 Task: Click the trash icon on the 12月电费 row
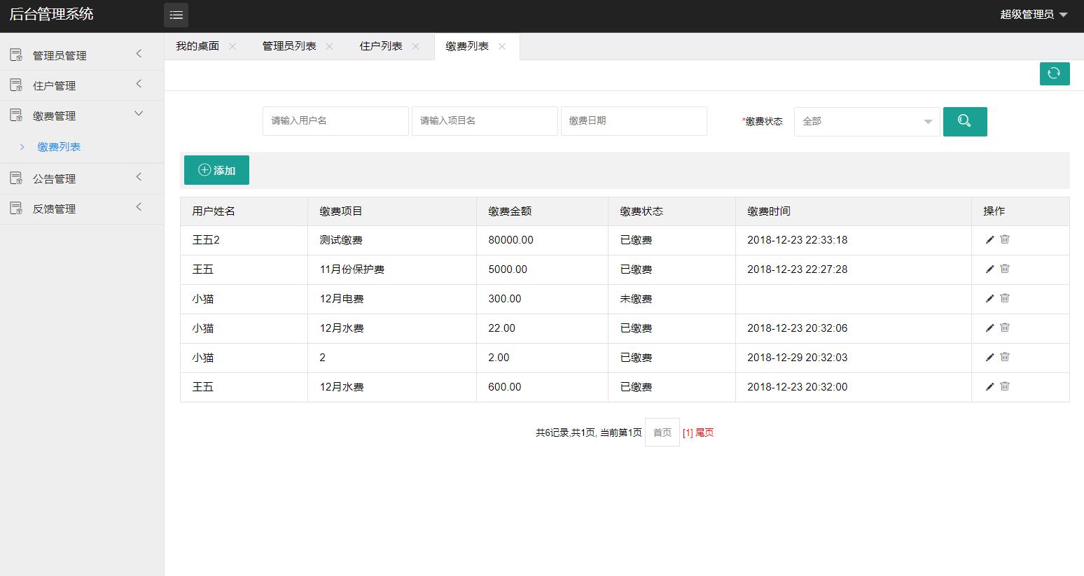[x=1004, y=298]
